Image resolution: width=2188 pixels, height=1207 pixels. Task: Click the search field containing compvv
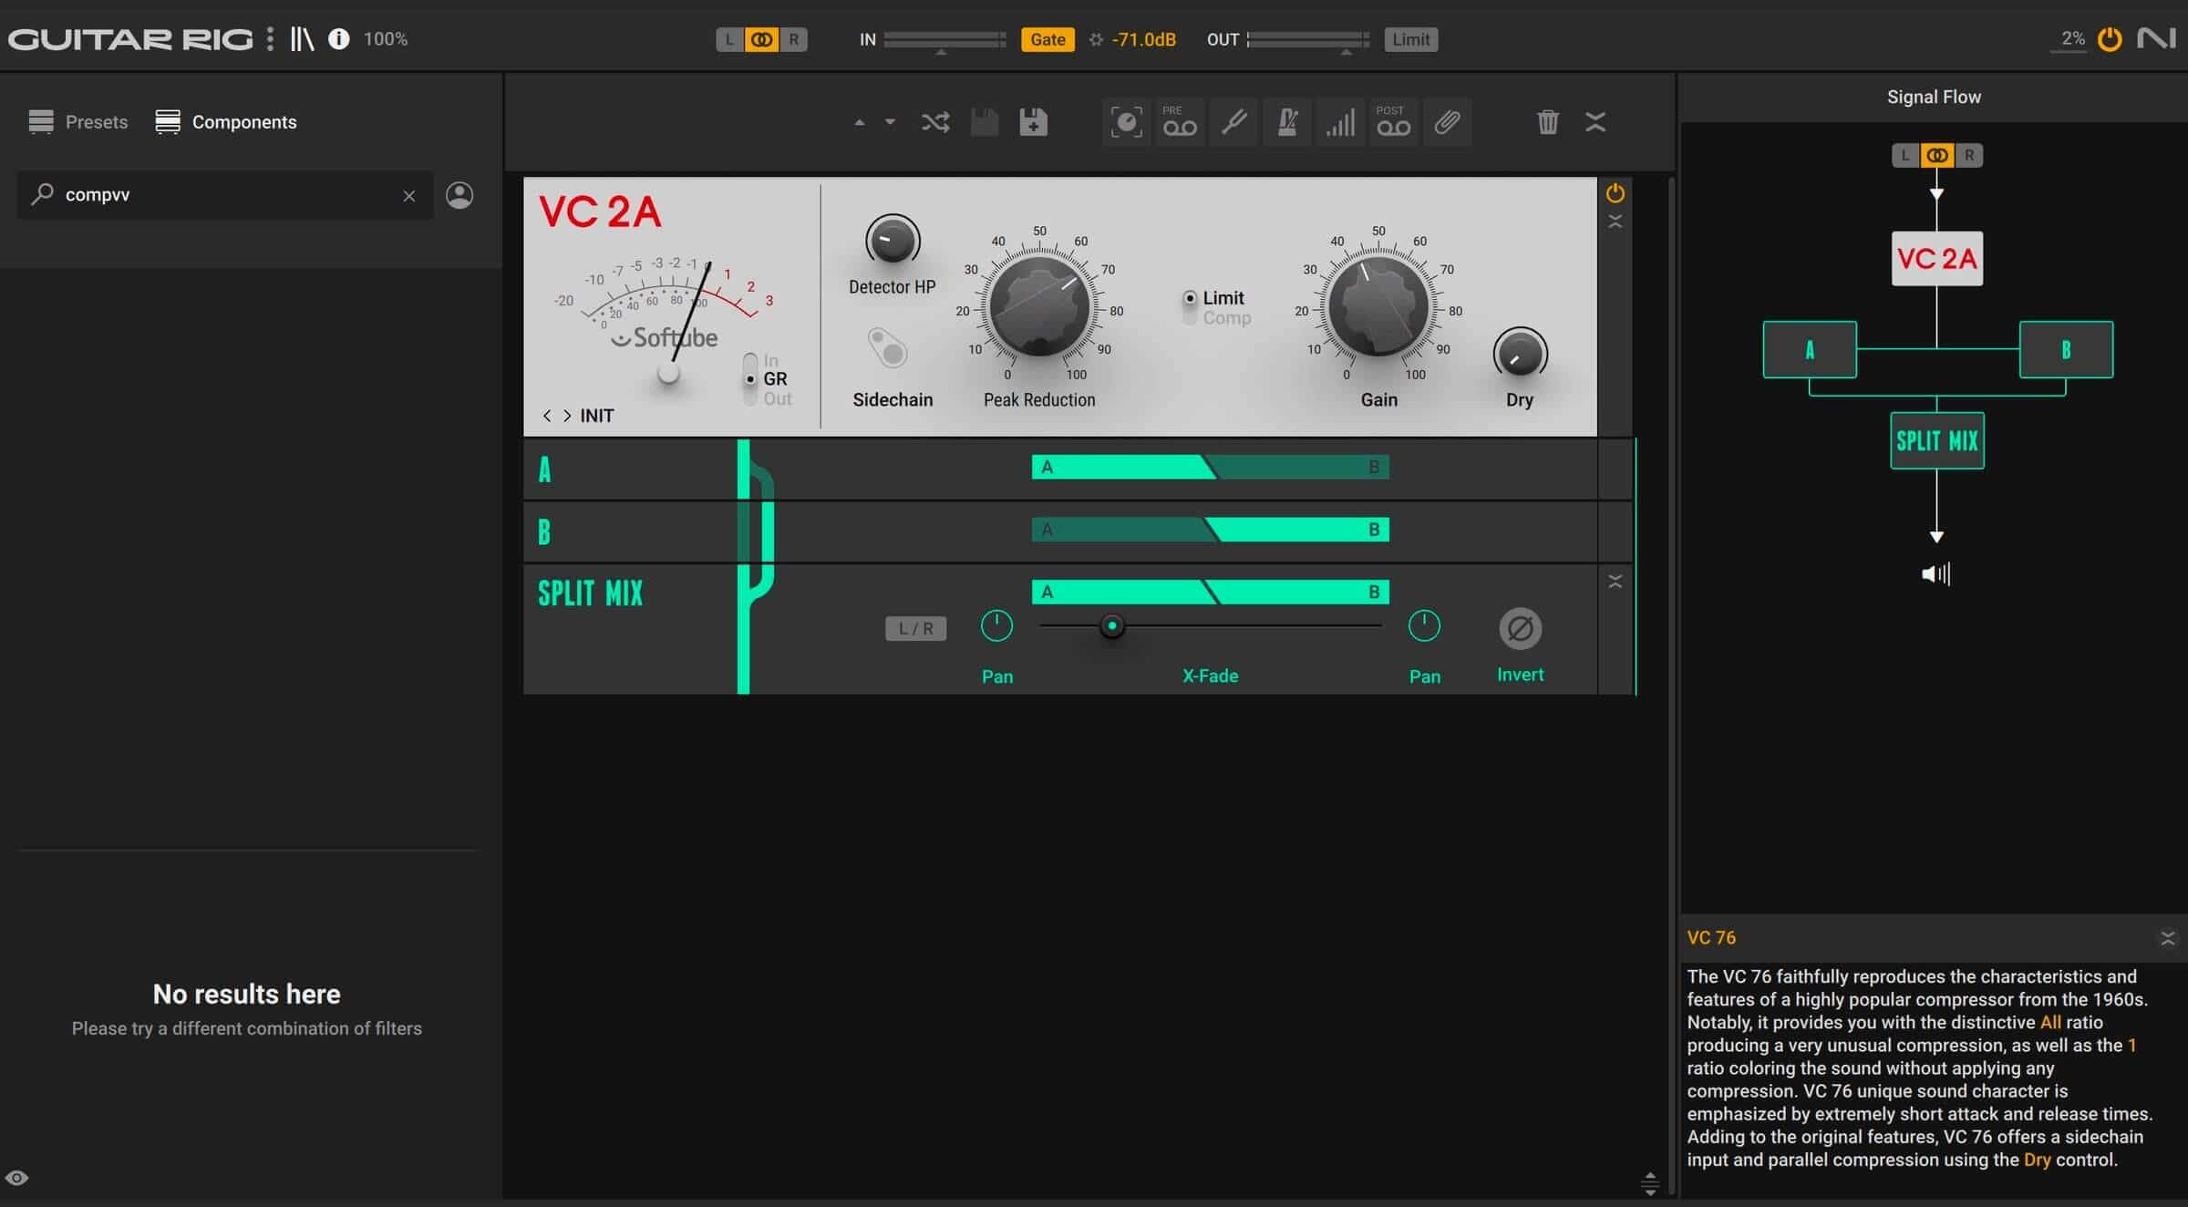pos(224,195)
